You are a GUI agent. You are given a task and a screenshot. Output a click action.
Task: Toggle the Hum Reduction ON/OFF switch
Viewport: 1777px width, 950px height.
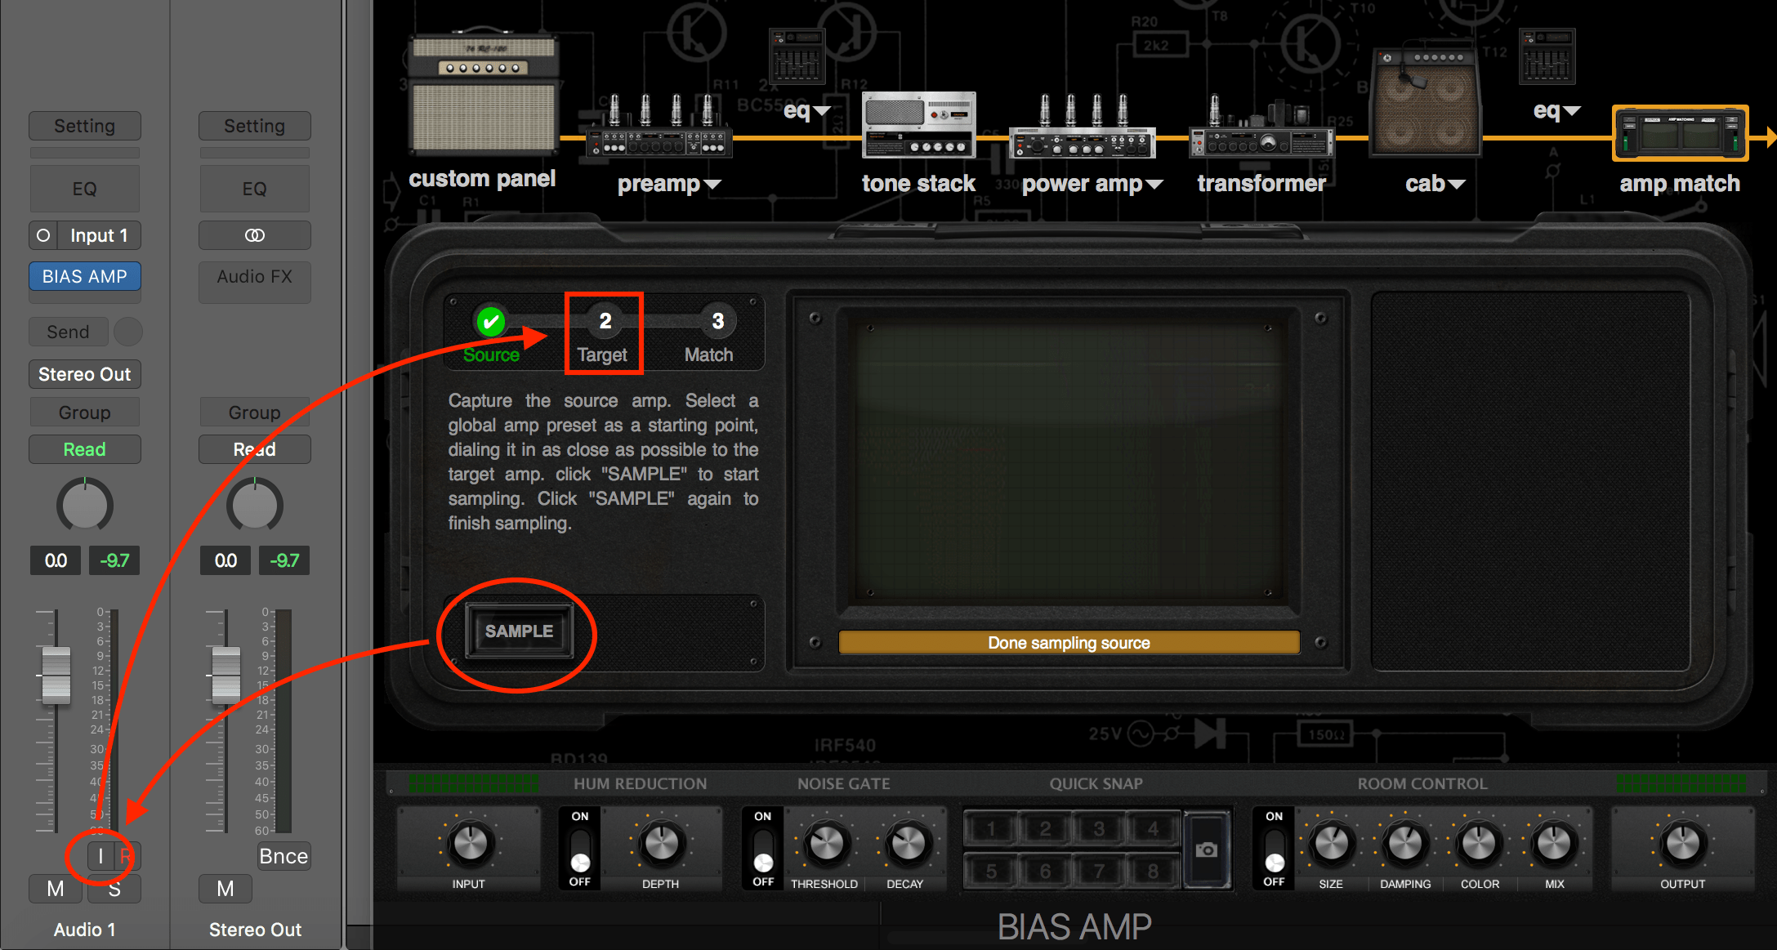(x=578, y=848)
